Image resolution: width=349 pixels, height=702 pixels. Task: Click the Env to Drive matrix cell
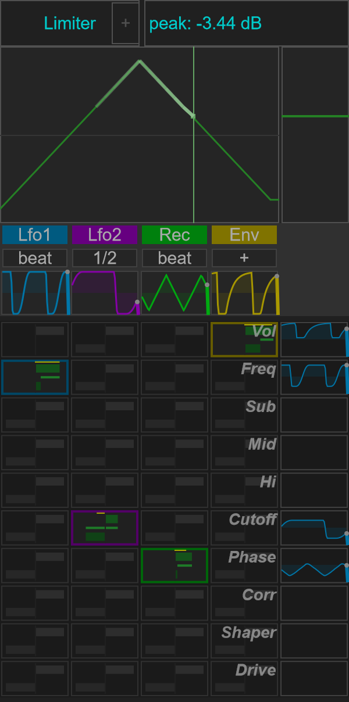pos(244,679)
